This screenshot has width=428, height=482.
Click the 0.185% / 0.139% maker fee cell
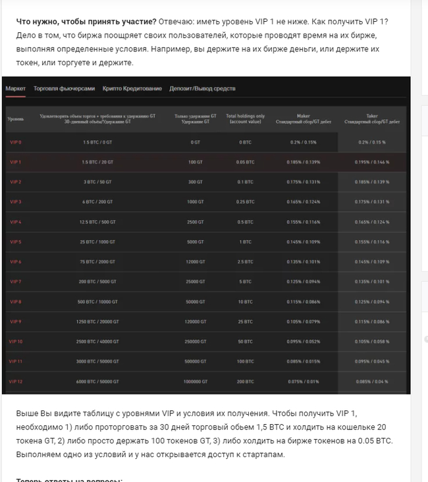[303, 162]
